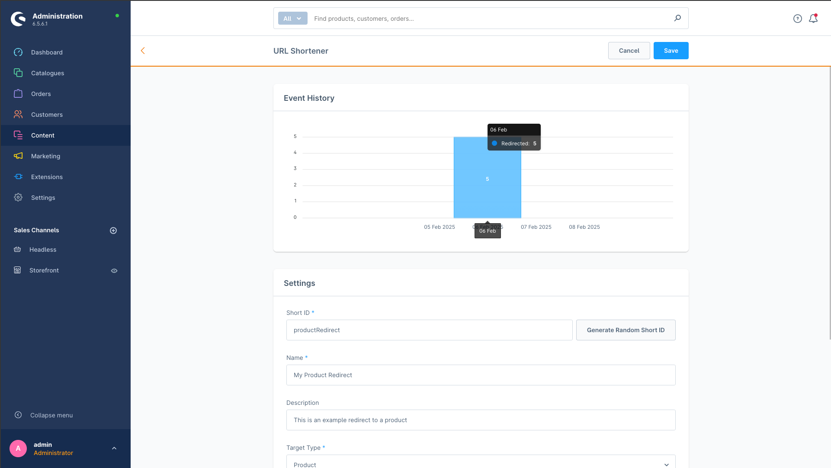This screenshot has width=831, height=468.
Task: Click the Settings card heading
Action: click(x=299, y=283)
